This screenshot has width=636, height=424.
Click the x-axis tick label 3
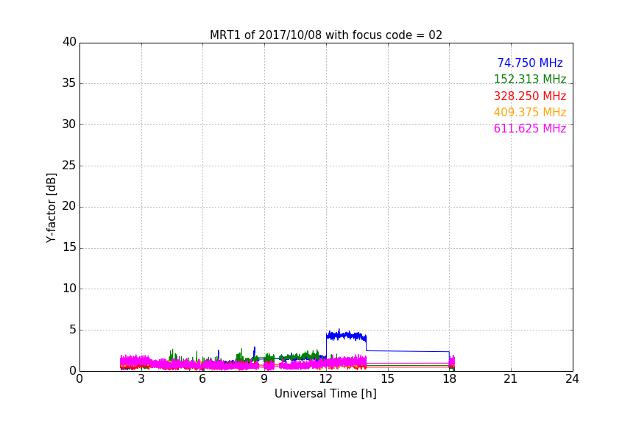pos(141,379)
